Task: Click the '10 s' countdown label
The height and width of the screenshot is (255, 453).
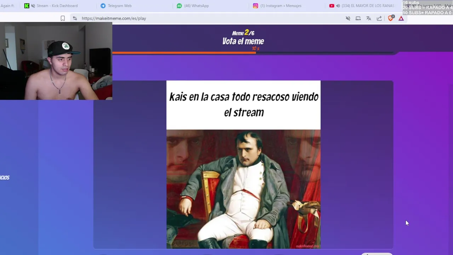Action: pyautogui.click(x=256, y=49)
